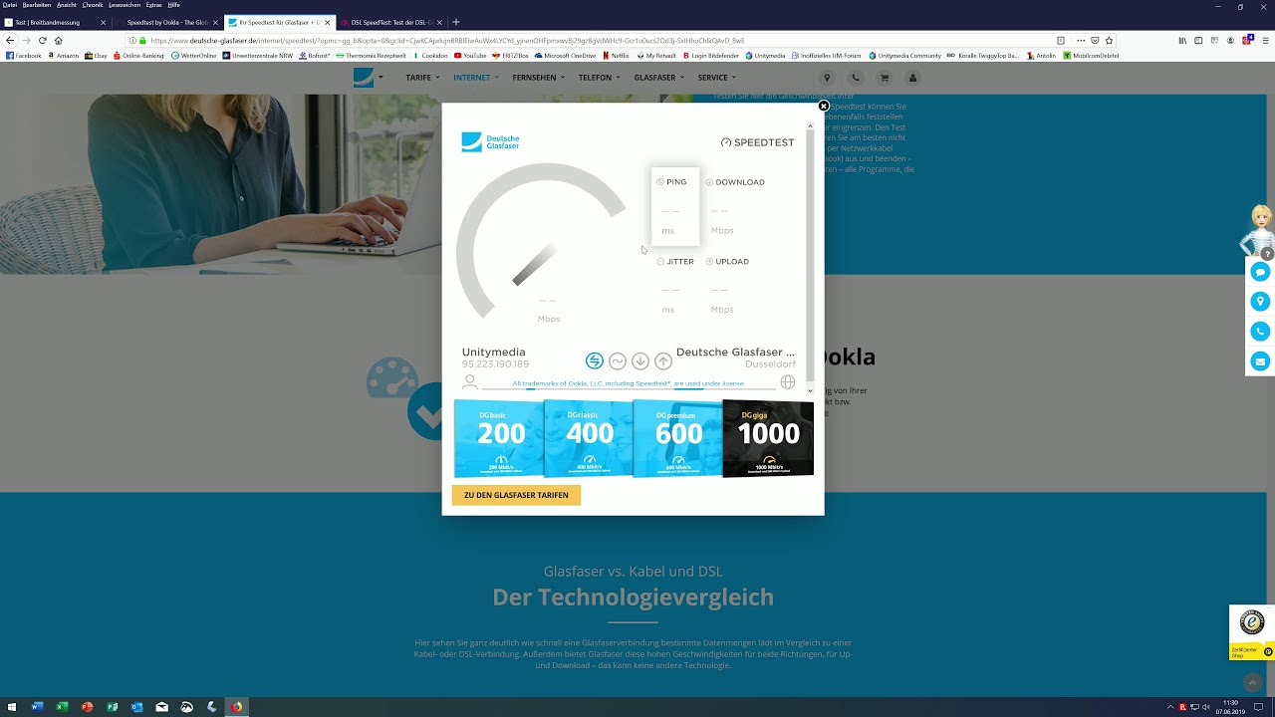Click the phone icon in the site header
This screenshot has height=717, width=1275.
[855, 78]
